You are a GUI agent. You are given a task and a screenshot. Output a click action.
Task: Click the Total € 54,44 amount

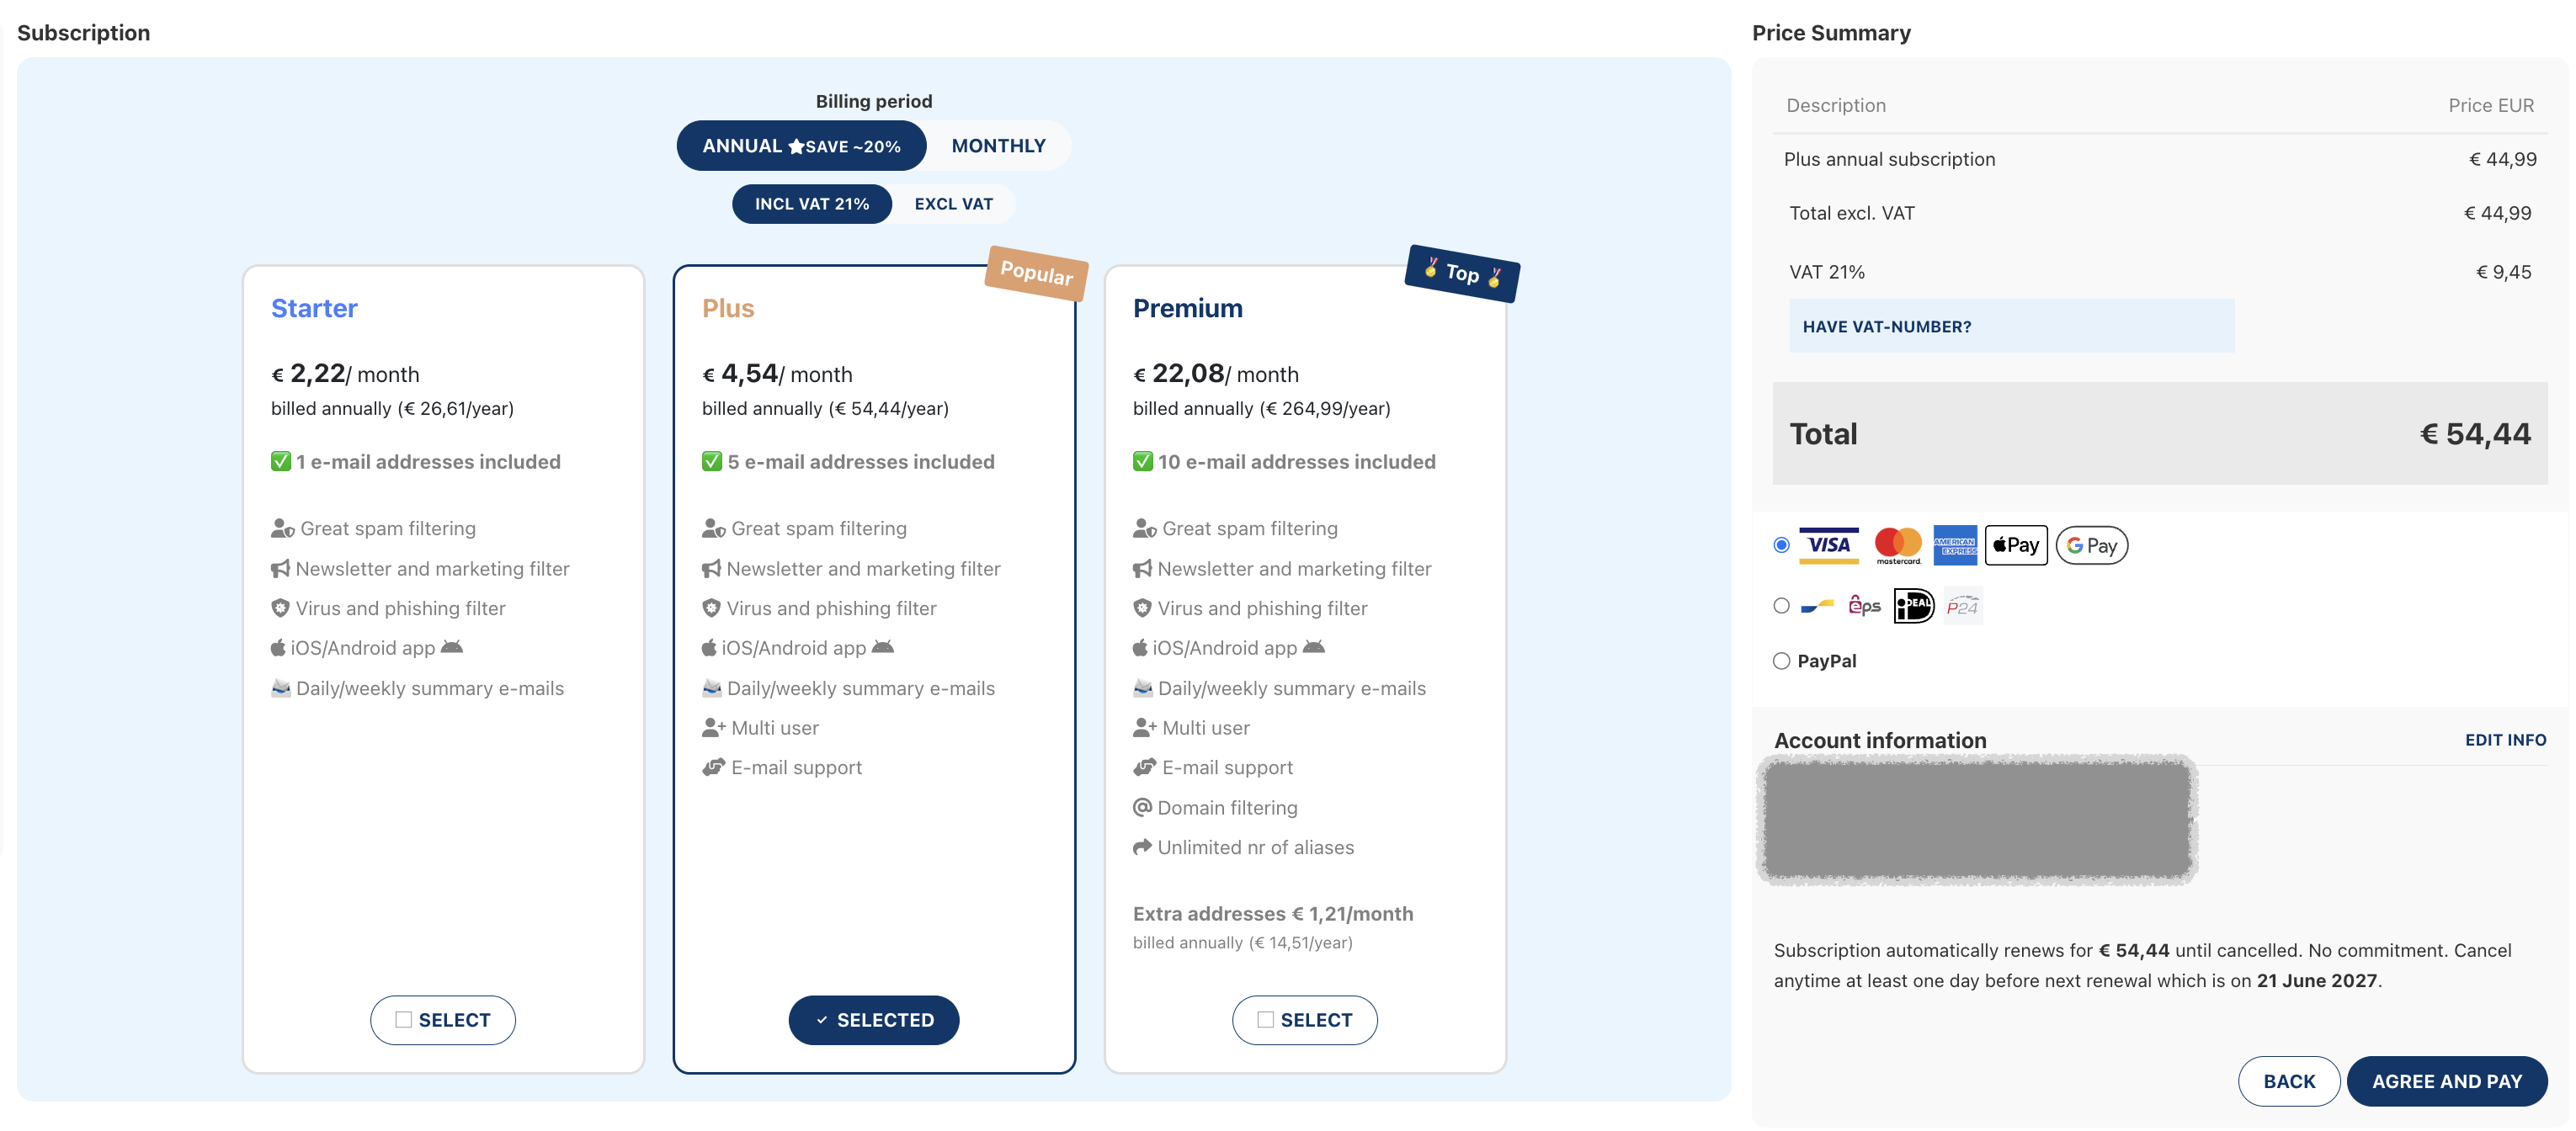pyautogui.click(x=2475, y=434)
